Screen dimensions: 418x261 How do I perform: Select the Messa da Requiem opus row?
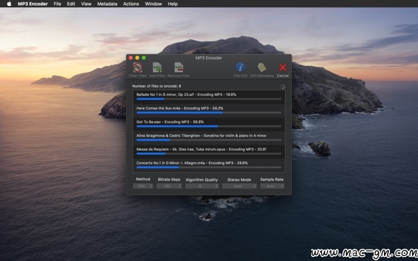[209, 152]
